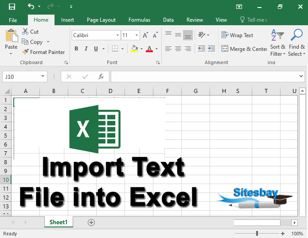Select Middle Align icon
The image size is (308, 238).
click(178, 35)
